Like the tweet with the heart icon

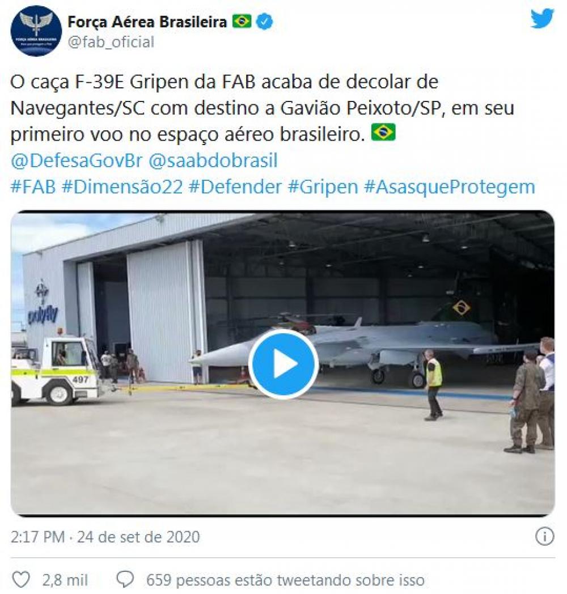tap(21, 580)
